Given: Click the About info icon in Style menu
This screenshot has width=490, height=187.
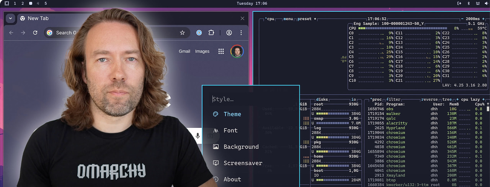Looking at the screenshot, I should (216, 179).
